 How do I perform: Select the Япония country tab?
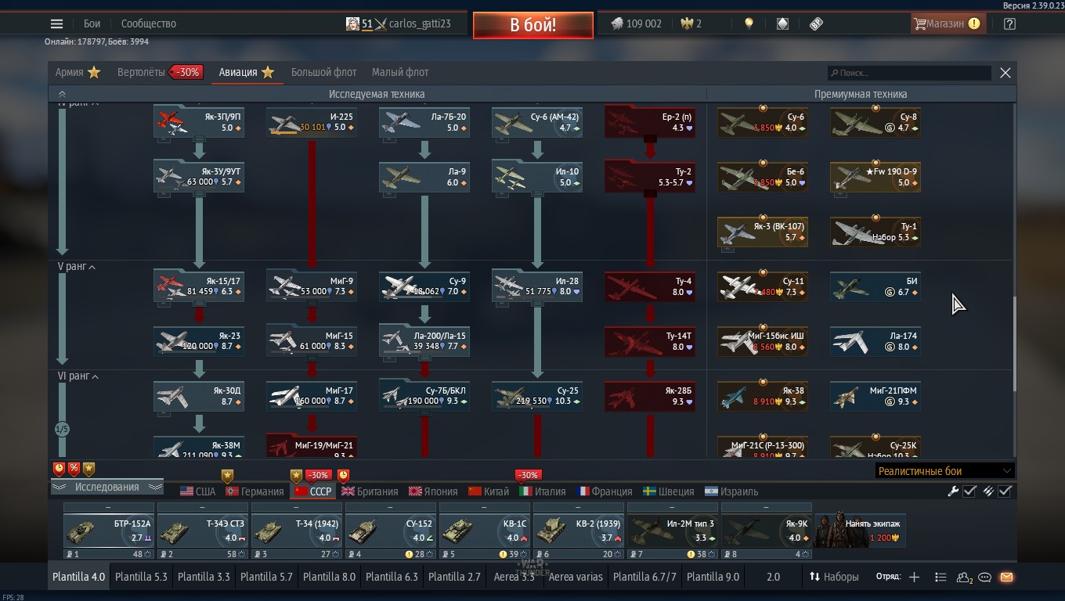tap(433, 491)
